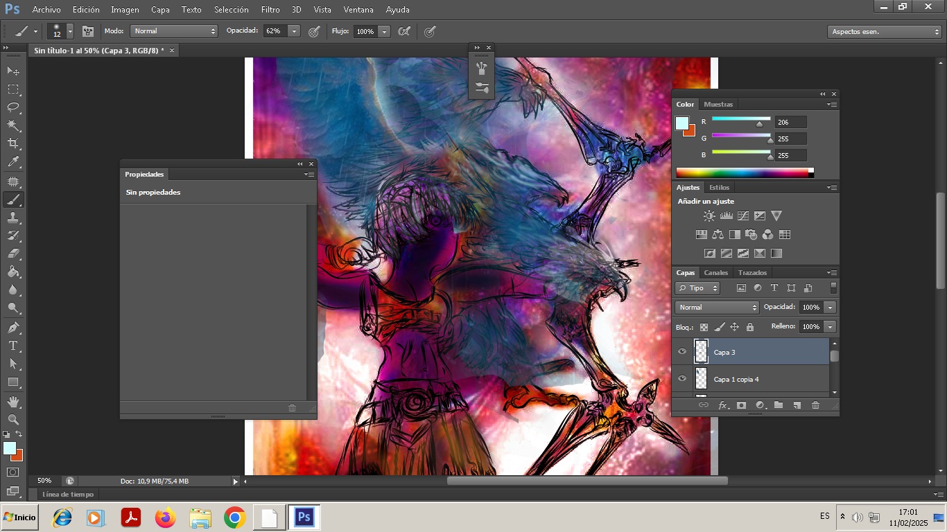Viewport: 947px width, 532px height.
Task: Open the Aspectos esen. workspace dropdown
Action: point(884,32)
